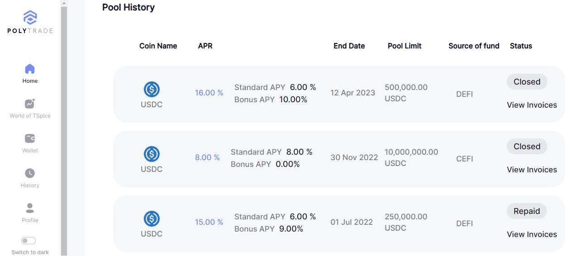The image size is (579, 256).
Task: Click the sidebar vertical scrollbar
Action: click(x=64, y=131)
